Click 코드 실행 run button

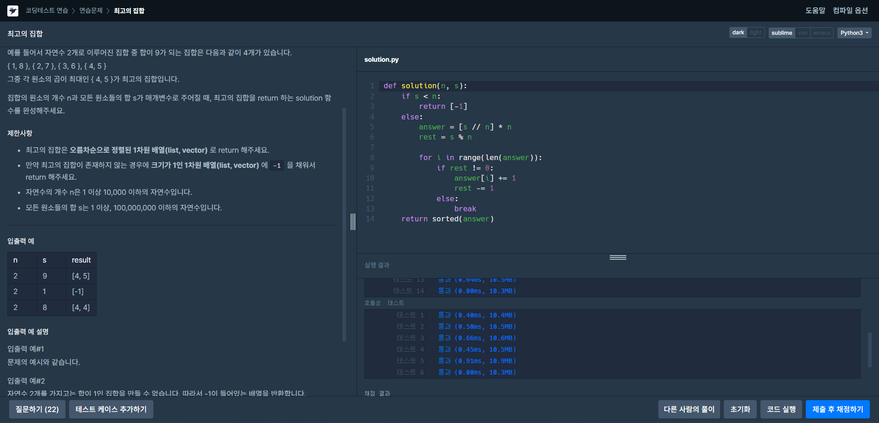pos(781,409)
